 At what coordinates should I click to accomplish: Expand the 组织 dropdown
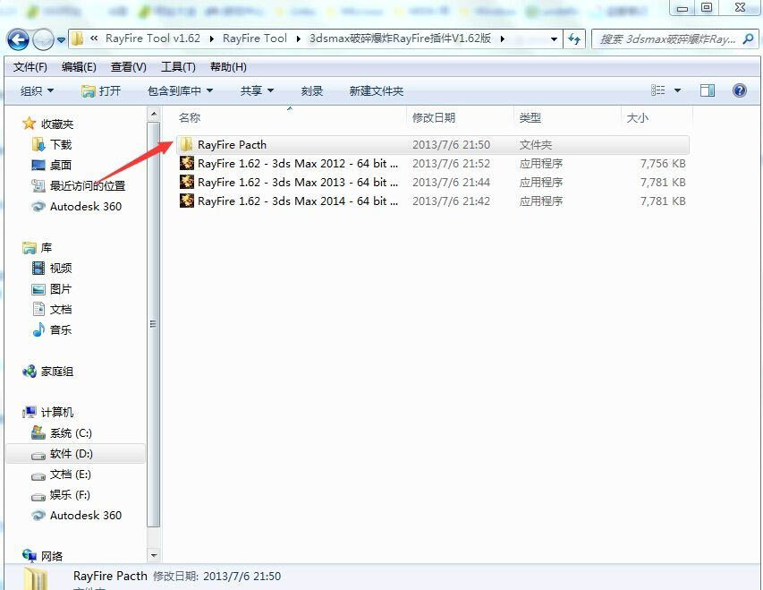(x=37, y=90)
